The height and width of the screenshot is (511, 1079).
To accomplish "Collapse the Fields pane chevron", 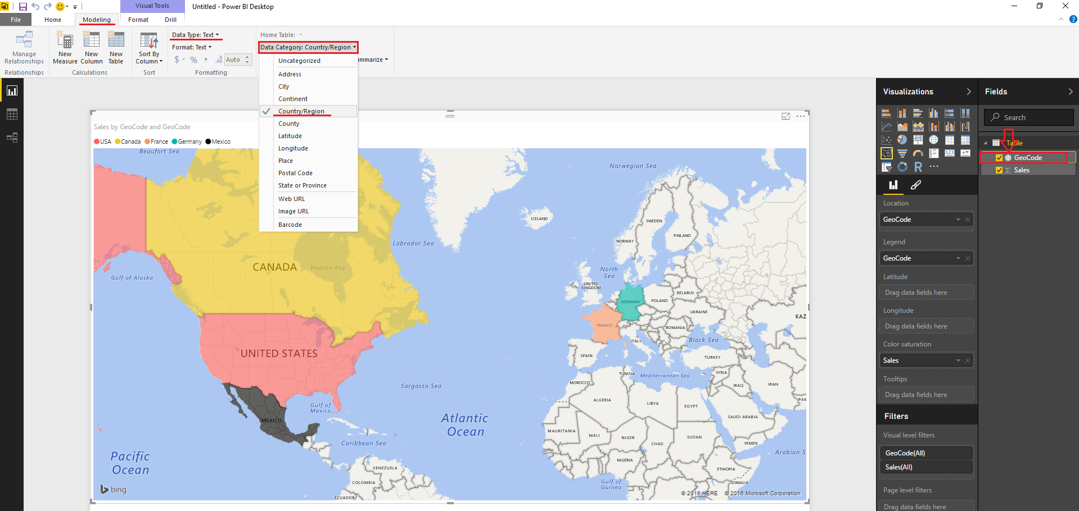I will tap(1070, 92).
